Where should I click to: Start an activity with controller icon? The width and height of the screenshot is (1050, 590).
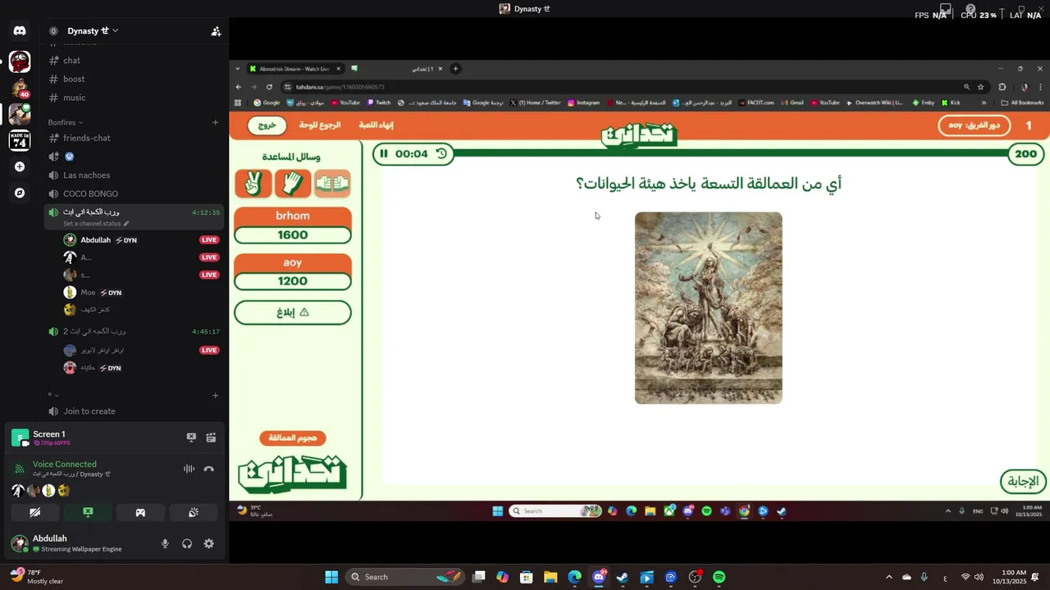click(140, 512)
